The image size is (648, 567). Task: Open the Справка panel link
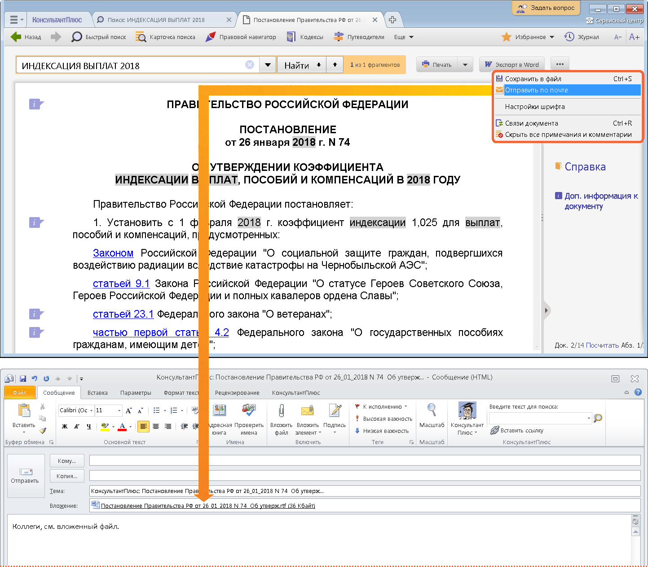click(585, 167)
